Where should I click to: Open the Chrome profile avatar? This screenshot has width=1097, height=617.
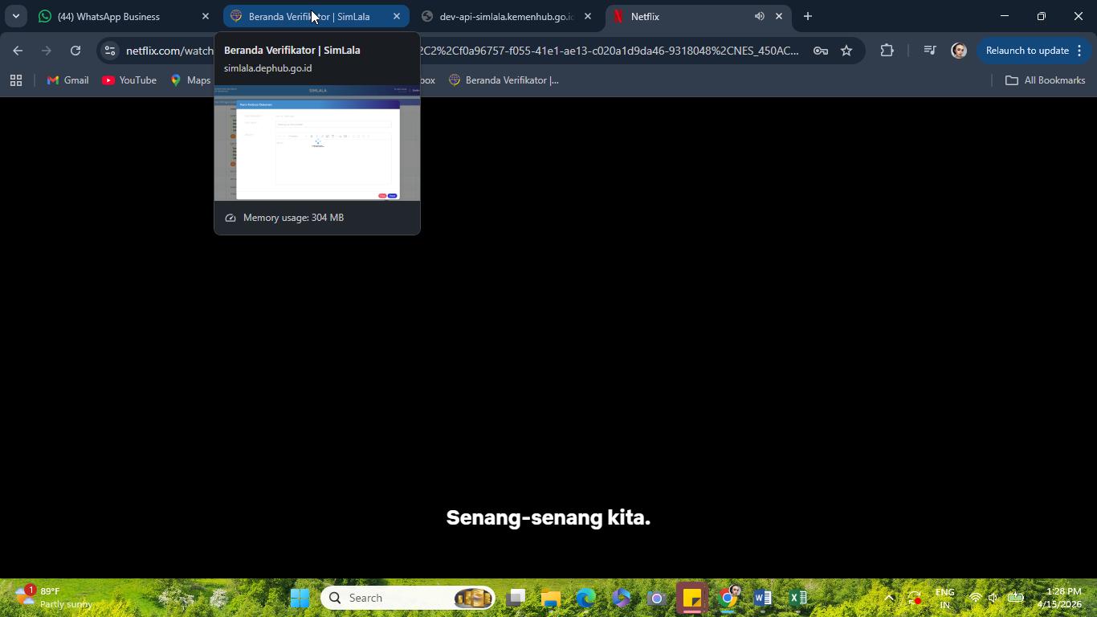[959, 51]
